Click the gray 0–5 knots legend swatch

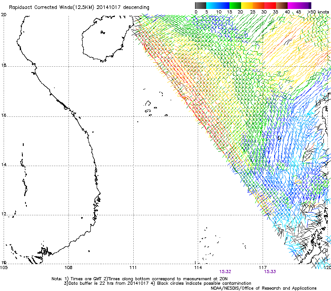(200, 5)
